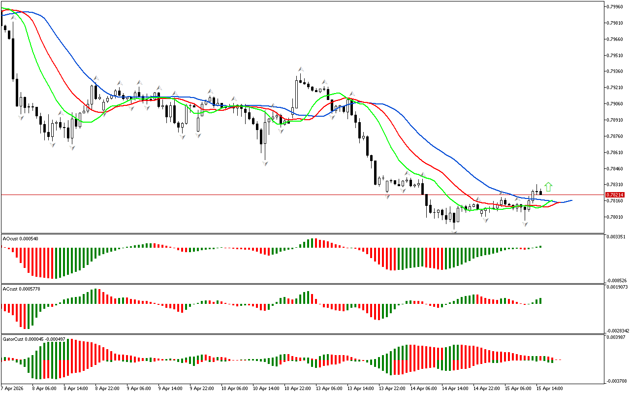Click the lowest down fractal near 14 Apr 14:00
Viewport: 630px width, 394px height.
[454, 231]
